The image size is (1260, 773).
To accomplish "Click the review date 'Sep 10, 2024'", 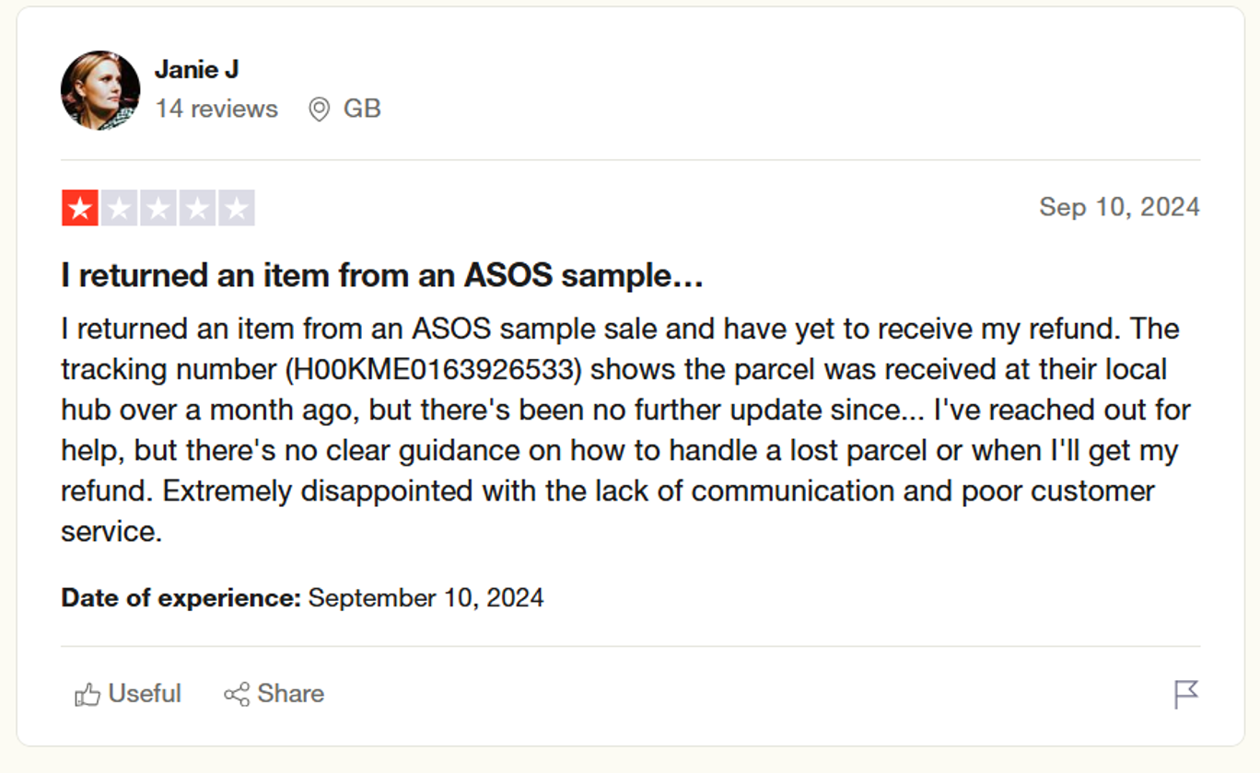I will click(1120, 208).
